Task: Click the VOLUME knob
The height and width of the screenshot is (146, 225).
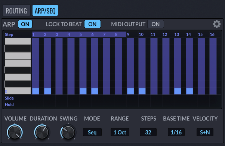Action: (x=15, y=132)
